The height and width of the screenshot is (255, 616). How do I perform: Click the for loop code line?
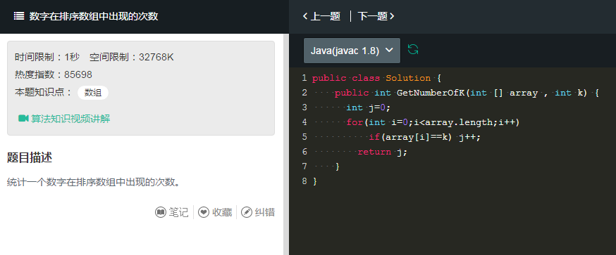433,123
